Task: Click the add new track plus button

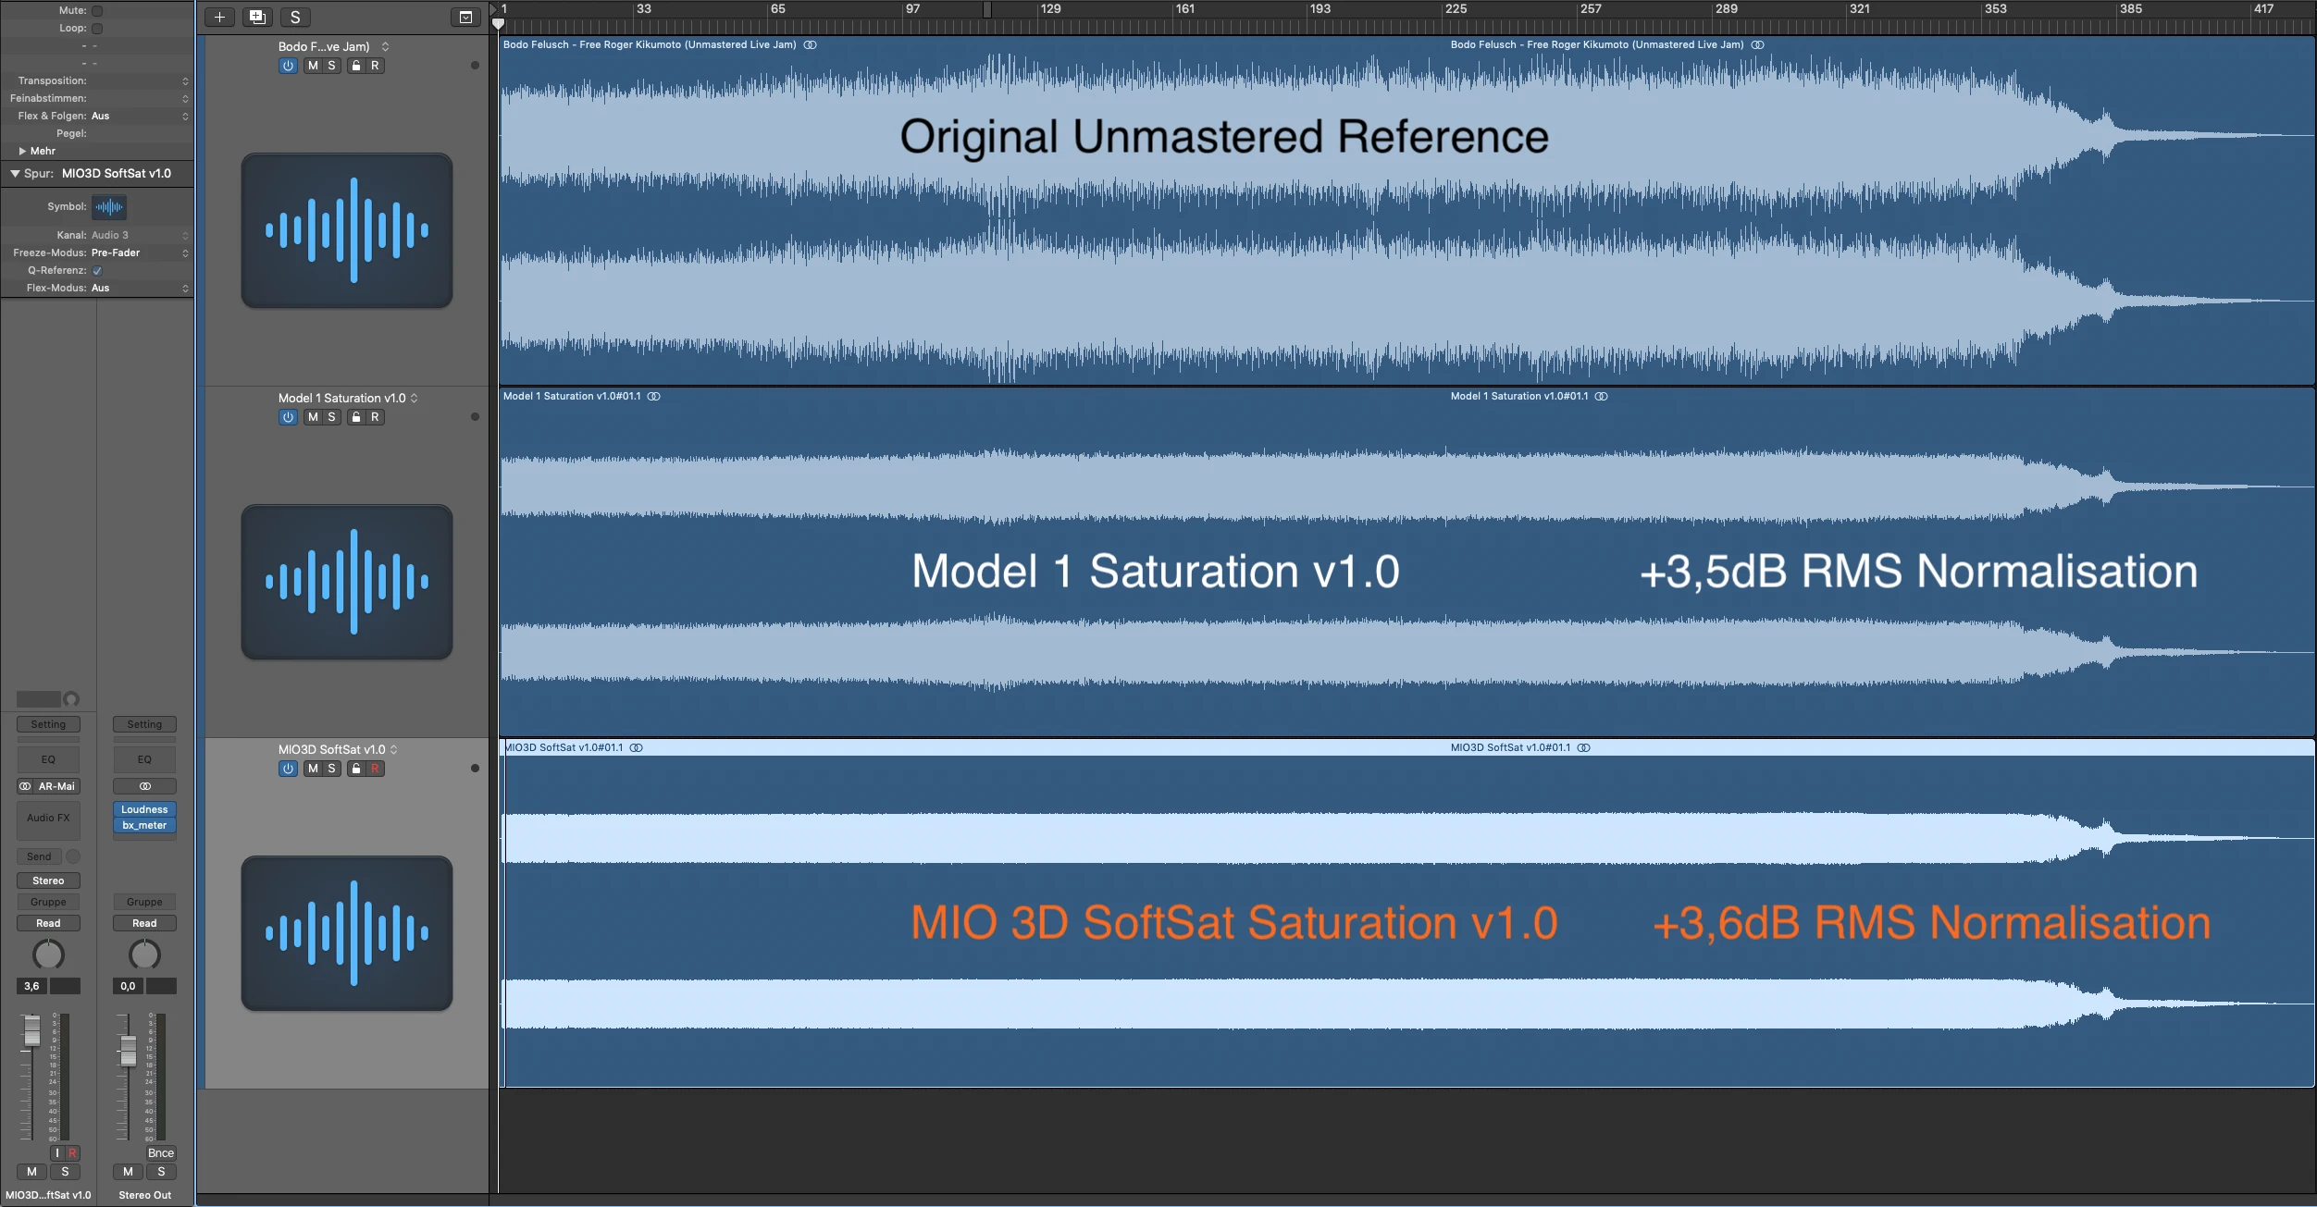Action: 219,17
